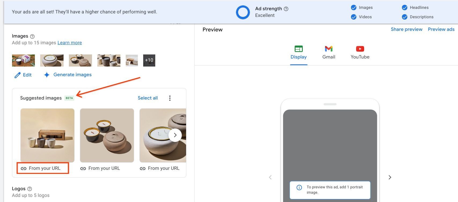458x202 pixels.
Task: Go to previous ad preview
Action: pyautogui.click(x=270, y=177)
